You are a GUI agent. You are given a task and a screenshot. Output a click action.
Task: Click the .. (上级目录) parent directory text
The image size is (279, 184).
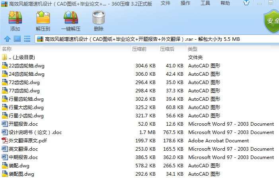pos(22,57)
